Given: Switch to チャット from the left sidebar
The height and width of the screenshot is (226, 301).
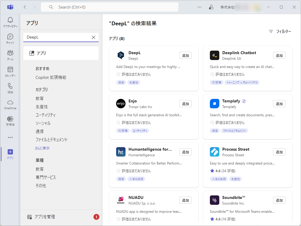Looking at the screenshot, I should (10, 38).
